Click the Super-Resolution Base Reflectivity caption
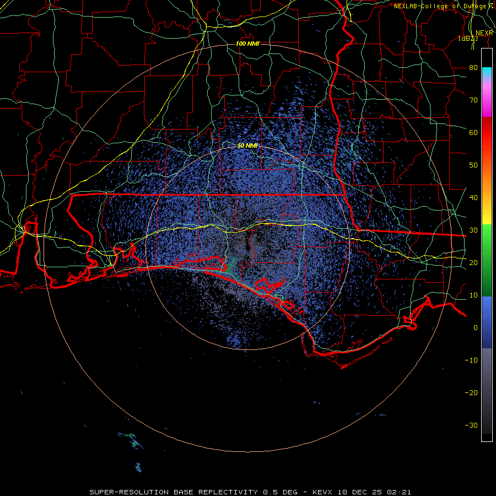 250,492
